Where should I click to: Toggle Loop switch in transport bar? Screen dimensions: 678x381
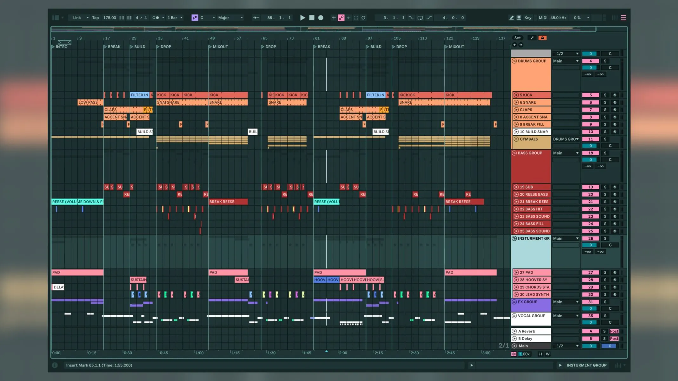(420, 18)
